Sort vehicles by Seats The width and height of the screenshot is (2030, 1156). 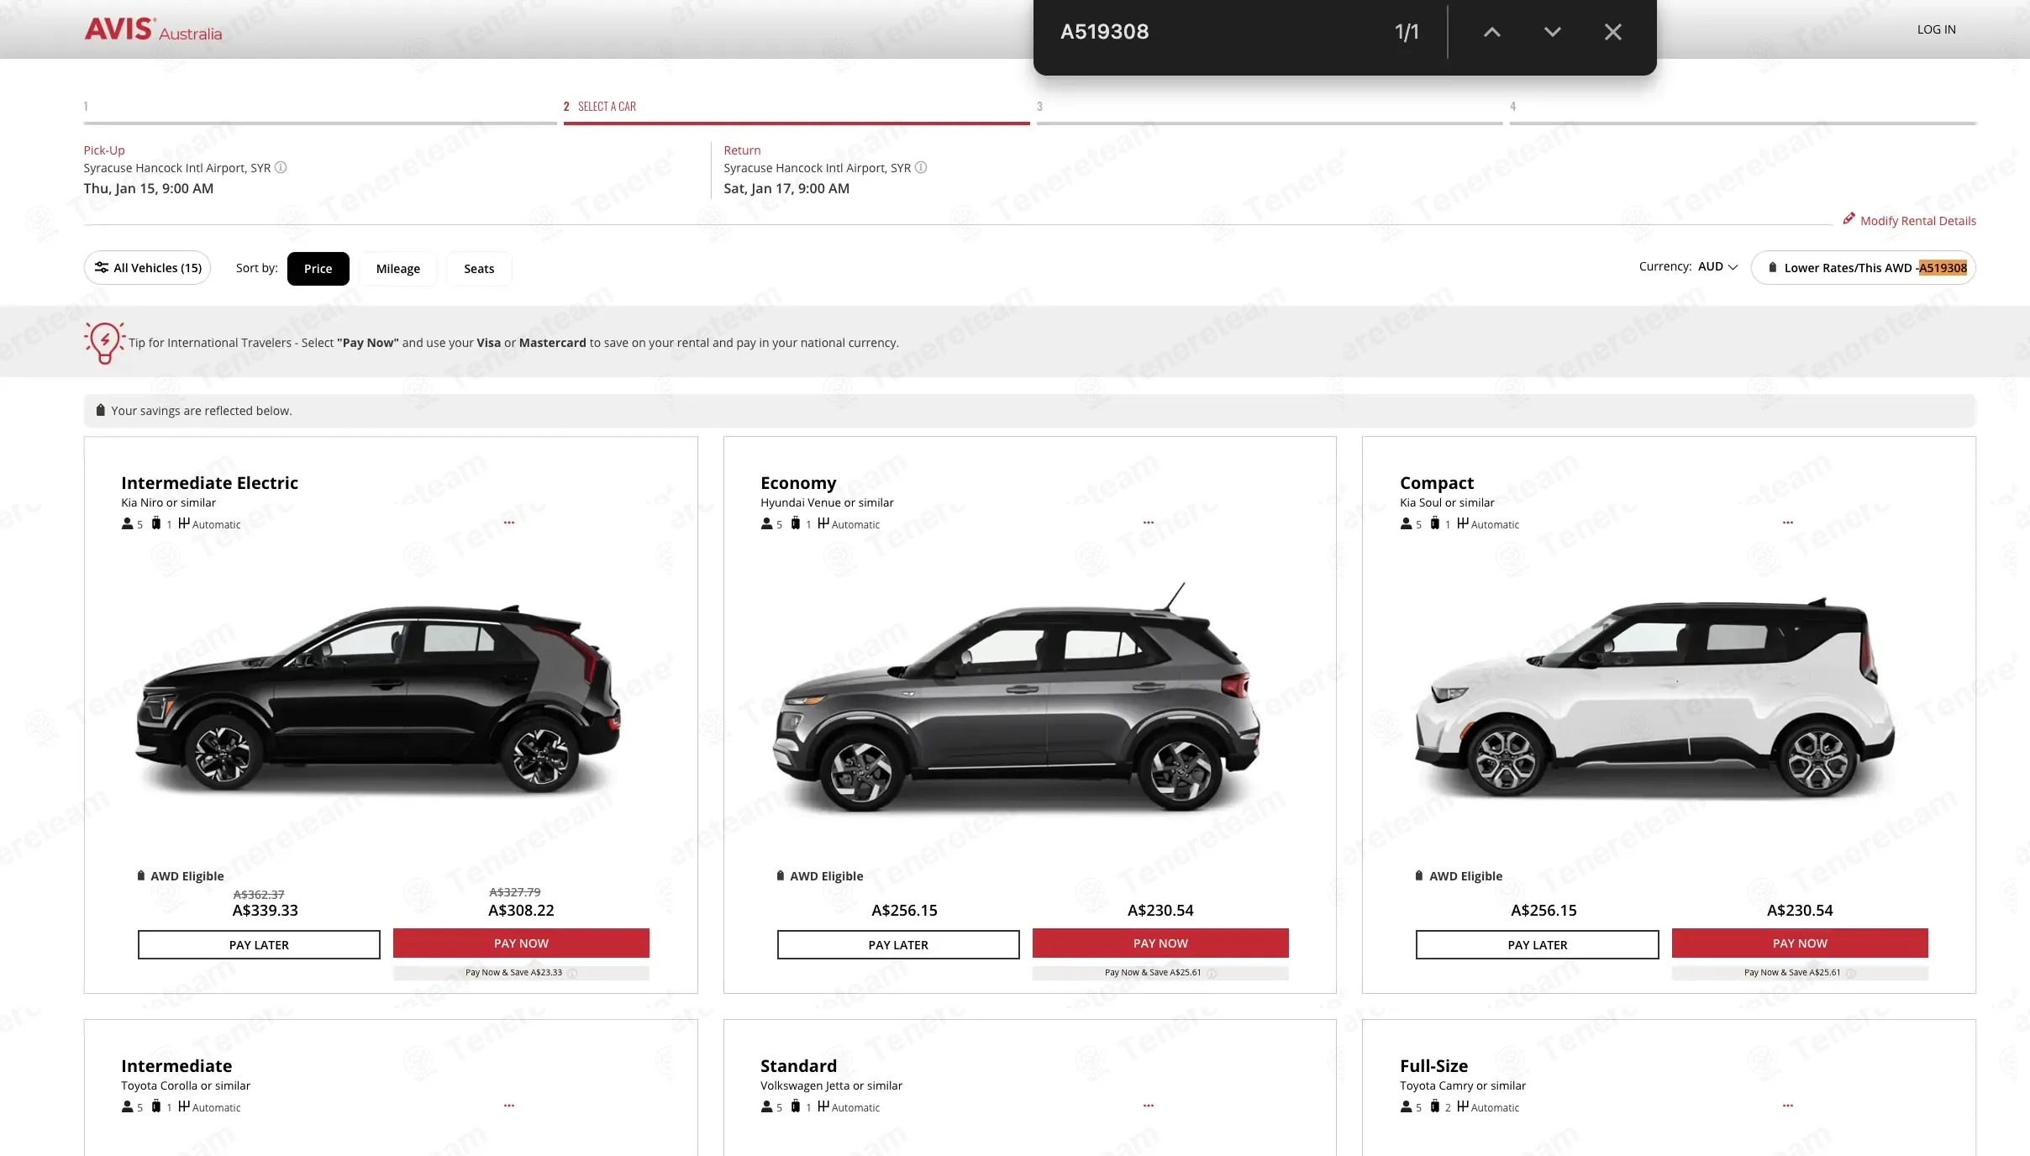pos(479,269)
